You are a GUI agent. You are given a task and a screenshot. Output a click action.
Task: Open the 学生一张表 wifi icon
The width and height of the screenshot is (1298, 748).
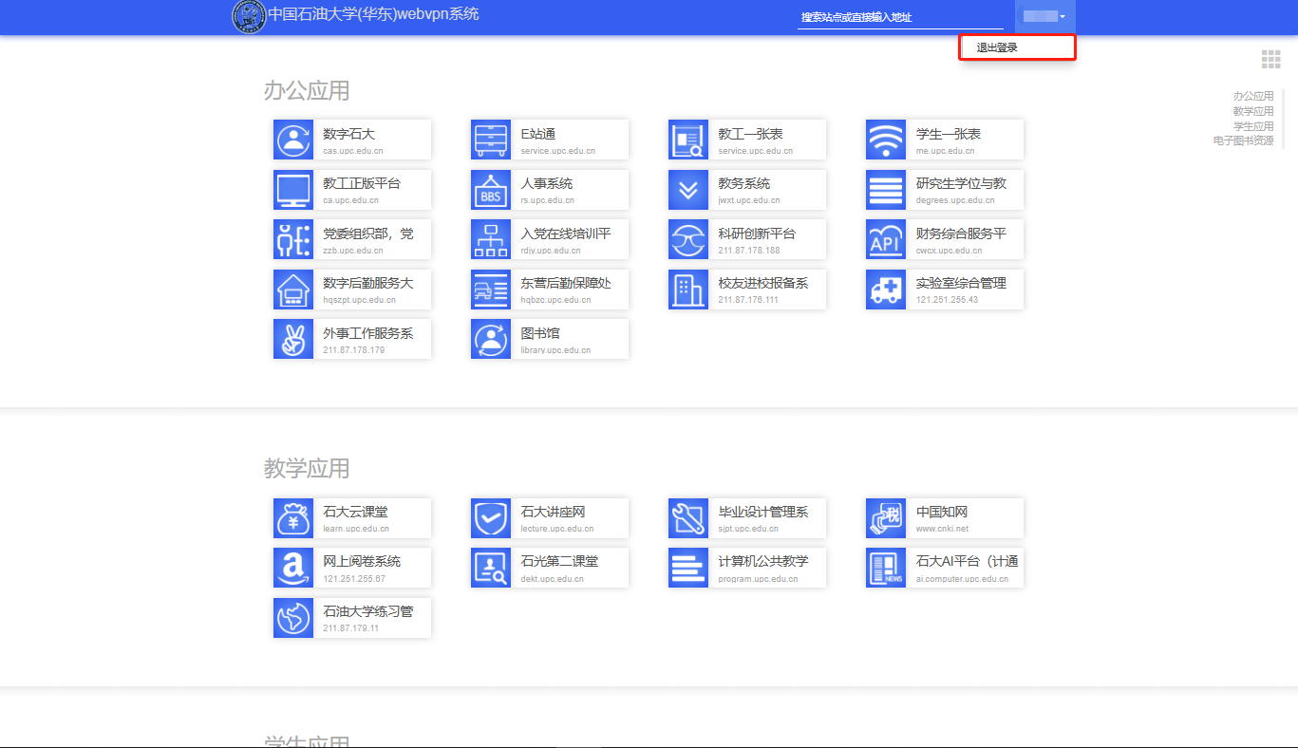pos(886,140)
